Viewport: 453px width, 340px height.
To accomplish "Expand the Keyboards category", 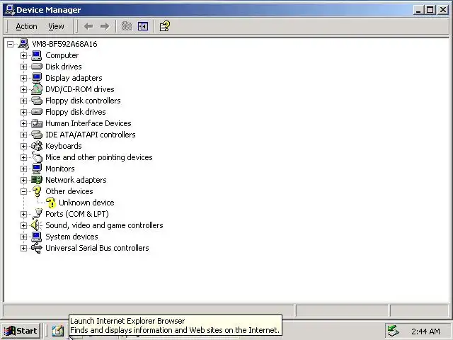I will tap(23, 147).
